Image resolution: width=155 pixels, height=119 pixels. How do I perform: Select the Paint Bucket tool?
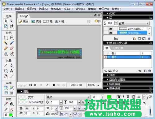click(11, 104)
